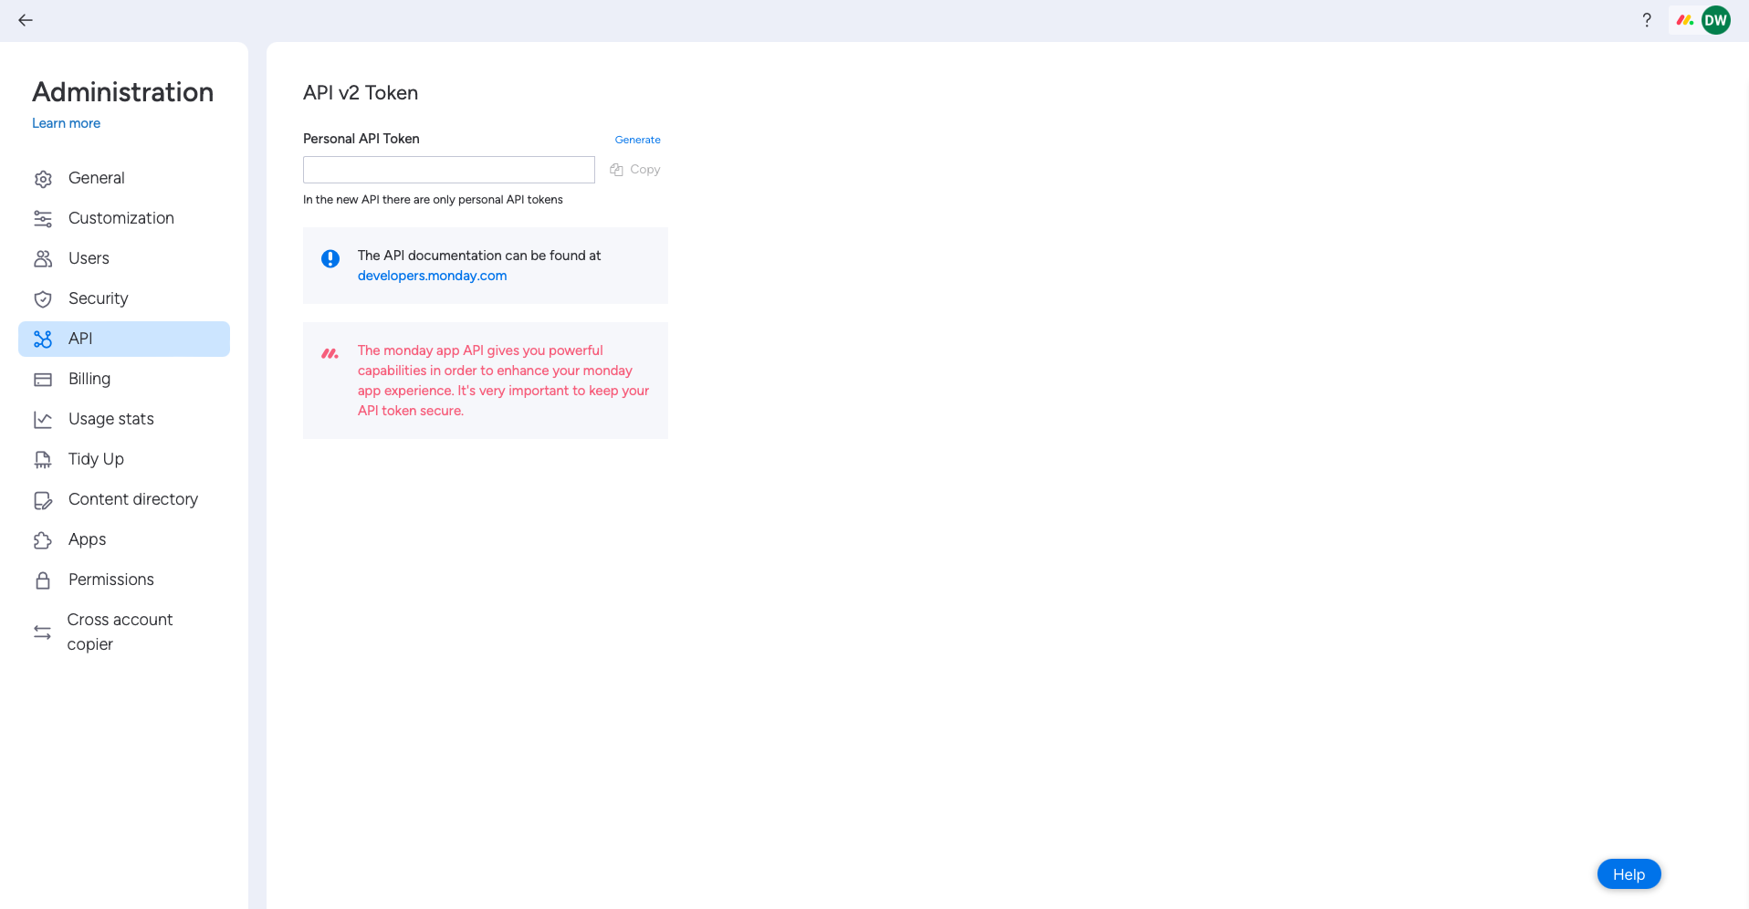The image size is (1749, 909).
Task: Select Cross account copier
Action: [120, 632]
